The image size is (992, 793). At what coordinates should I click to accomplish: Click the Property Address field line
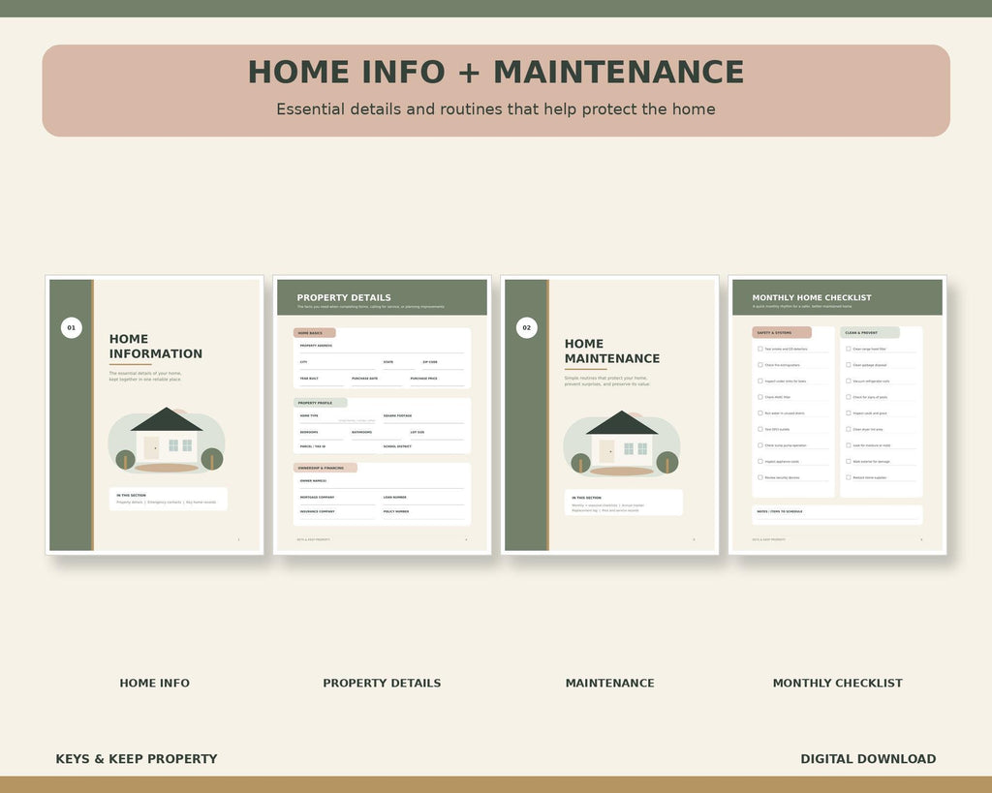pos(382,349)
